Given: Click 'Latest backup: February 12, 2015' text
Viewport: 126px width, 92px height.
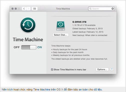Looking at the screenshot, I should click(x=88, y=32).
